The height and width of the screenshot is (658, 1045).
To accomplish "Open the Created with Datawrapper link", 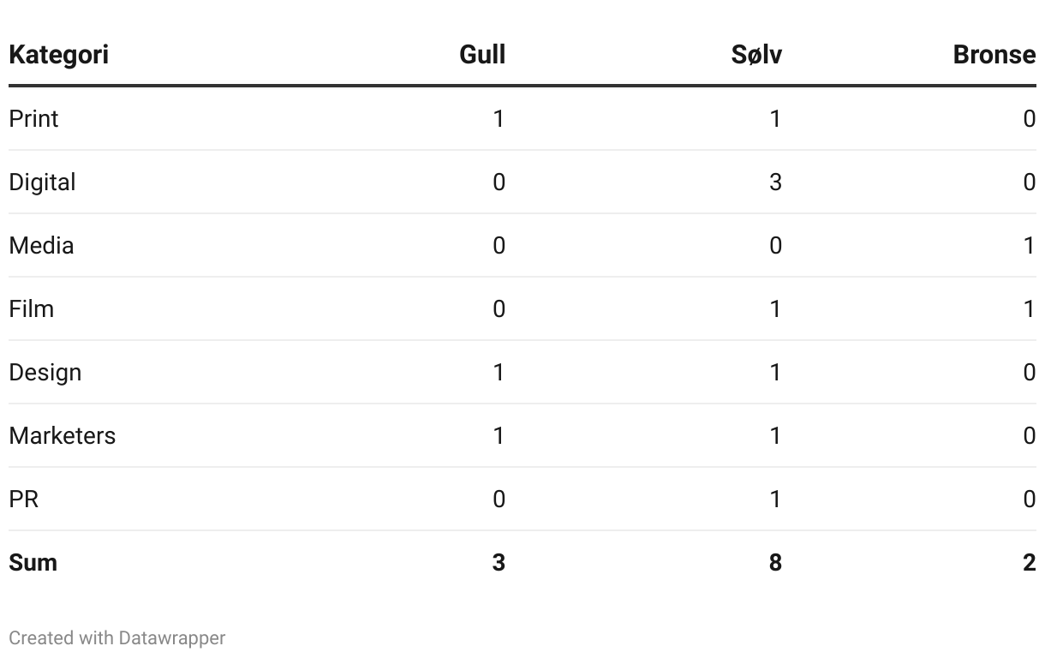I will point(117,638).
